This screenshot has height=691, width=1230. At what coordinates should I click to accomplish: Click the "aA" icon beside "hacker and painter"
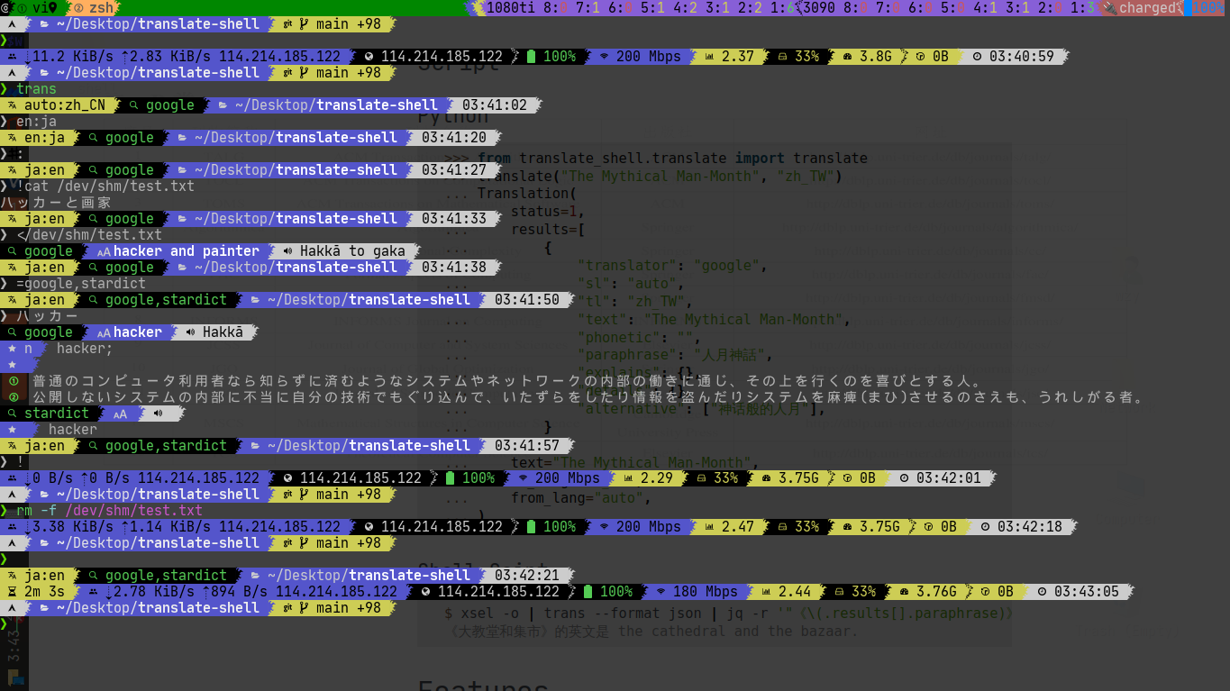coord(104,250)
